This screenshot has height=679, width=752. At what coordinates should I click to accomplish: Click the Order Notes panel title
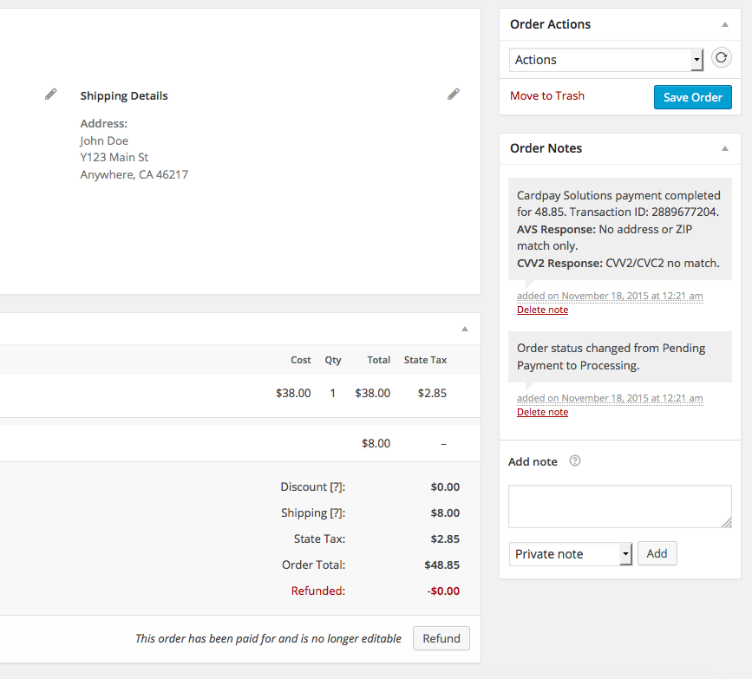coord(546,148)
